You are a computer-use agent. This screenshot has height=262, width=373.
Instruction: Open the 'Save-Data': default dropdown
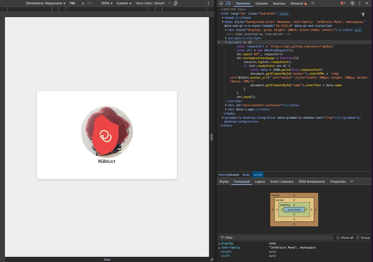pos(153,3)
